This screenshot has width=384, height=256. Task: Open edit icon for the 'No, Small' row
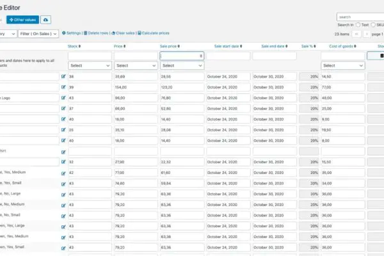[63, 216]
